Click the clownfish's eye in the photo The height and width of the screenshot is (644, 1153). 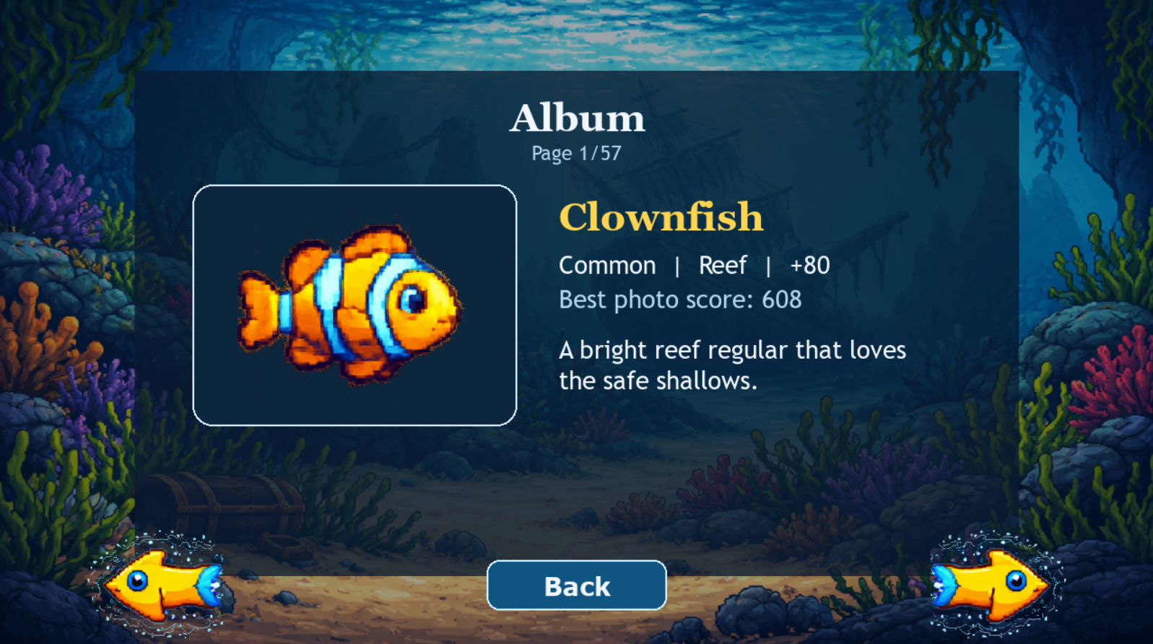[414, 299]
